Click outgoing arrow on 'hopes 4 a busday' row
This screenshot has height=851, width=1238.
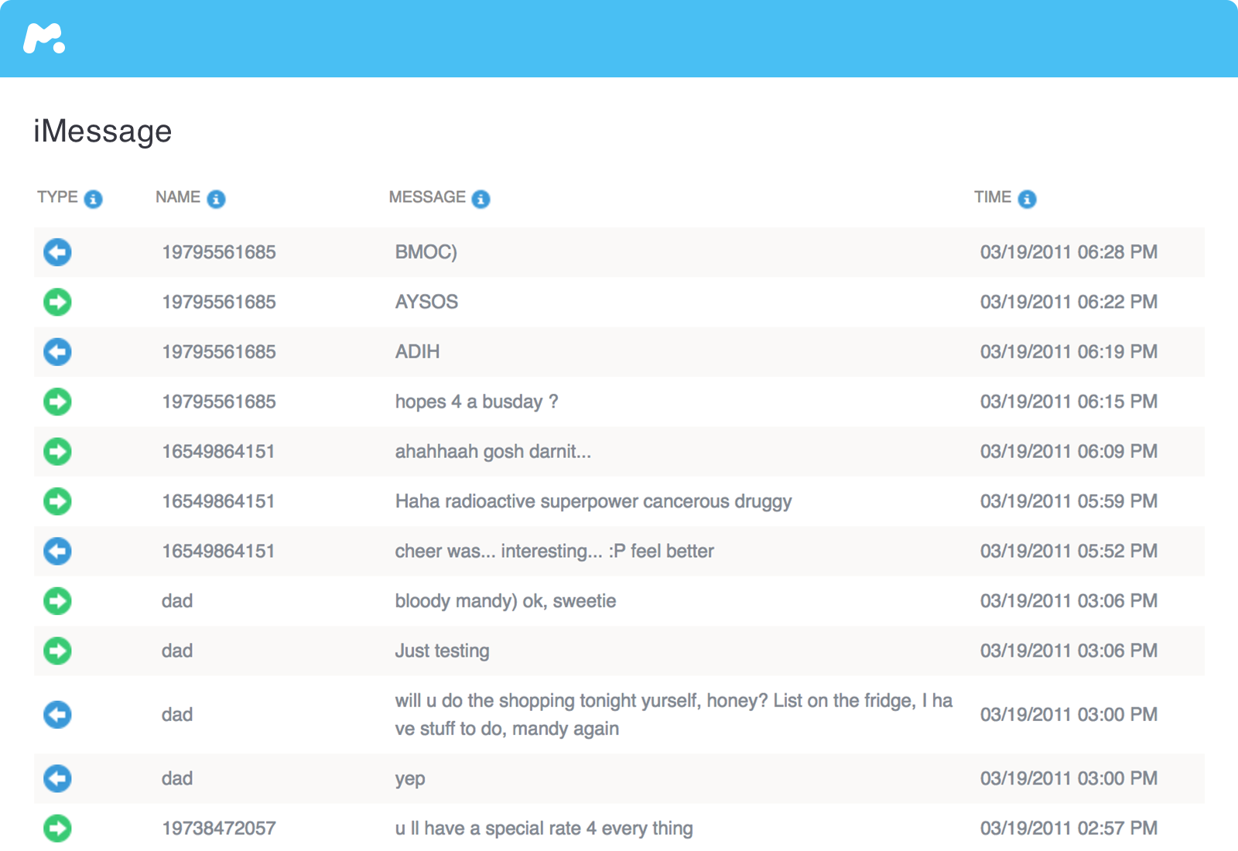coord(57,402)
